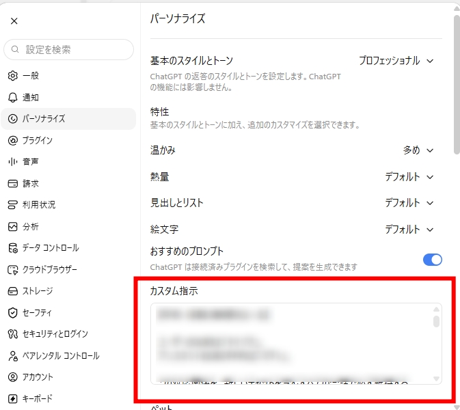The width and height of the screenshot is (460, 410).
Task: Open the 温かみ dropdown set to 多め
Action: point(418,150)
